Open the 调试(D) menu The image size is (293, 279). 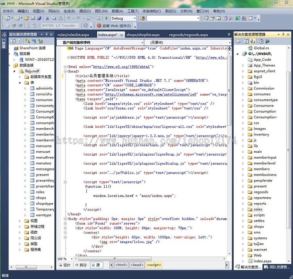pos(85,11)
